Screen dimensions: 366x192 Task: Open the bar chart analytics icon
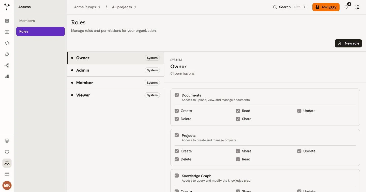[7, 77]
